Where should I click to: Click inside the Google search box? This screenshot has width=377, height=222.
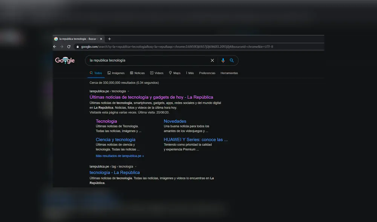[147, 60]
